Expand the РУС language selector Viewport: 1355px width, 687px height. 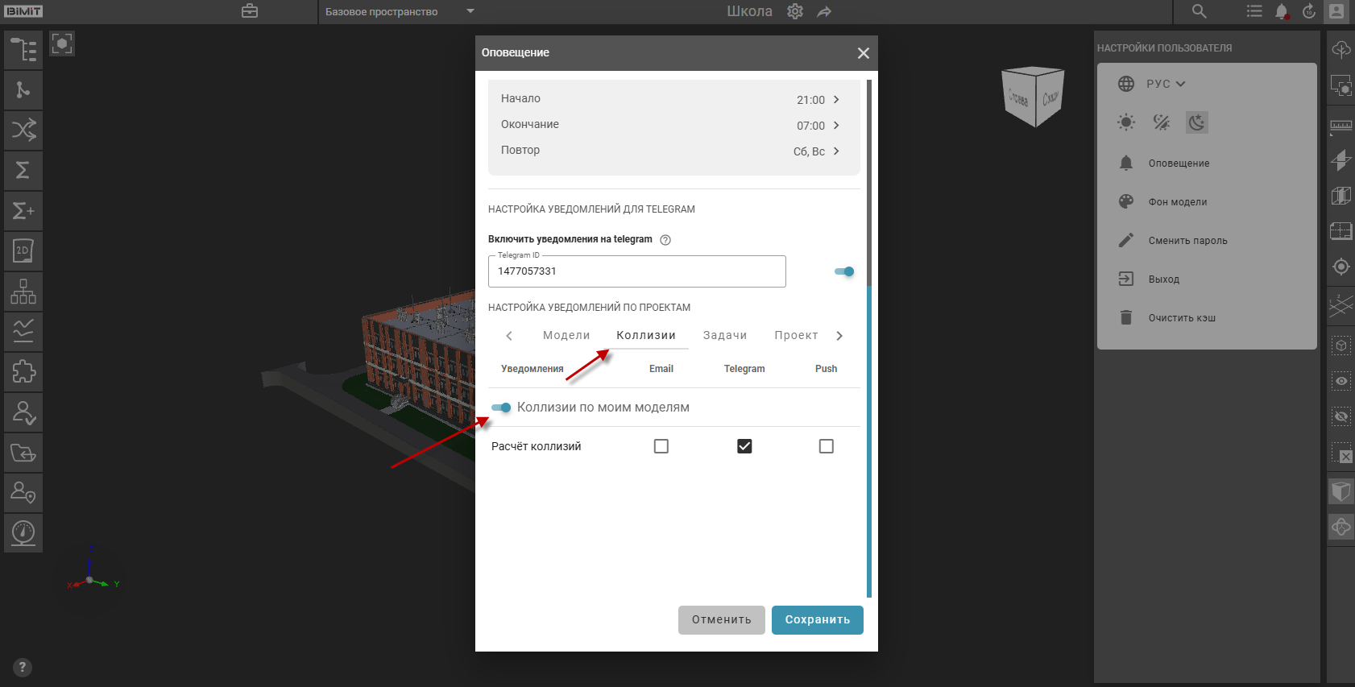[1165, 84]
